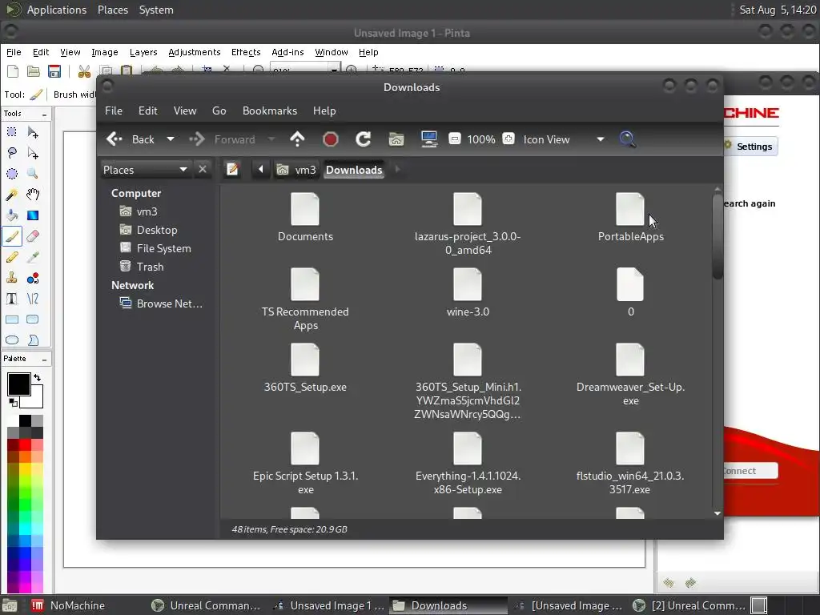Open the Effects menu in Pinta
The height and width of the screenshot is (615, 820).
click(x=246, y=52)
